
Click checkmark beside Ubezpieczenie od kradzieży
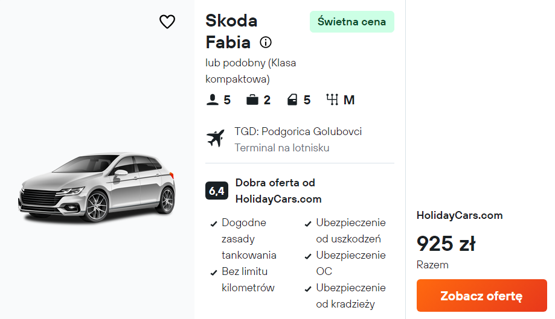click(308, 289)
